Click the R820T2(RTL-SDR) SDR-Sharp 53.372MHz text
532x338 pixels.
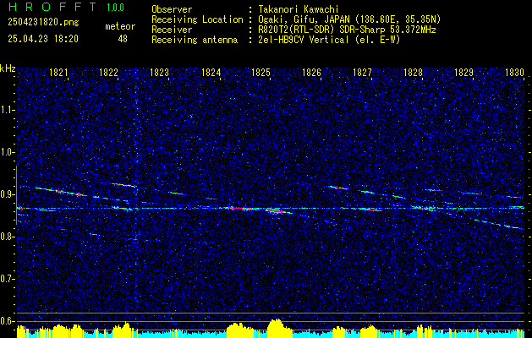pos(345,30)
